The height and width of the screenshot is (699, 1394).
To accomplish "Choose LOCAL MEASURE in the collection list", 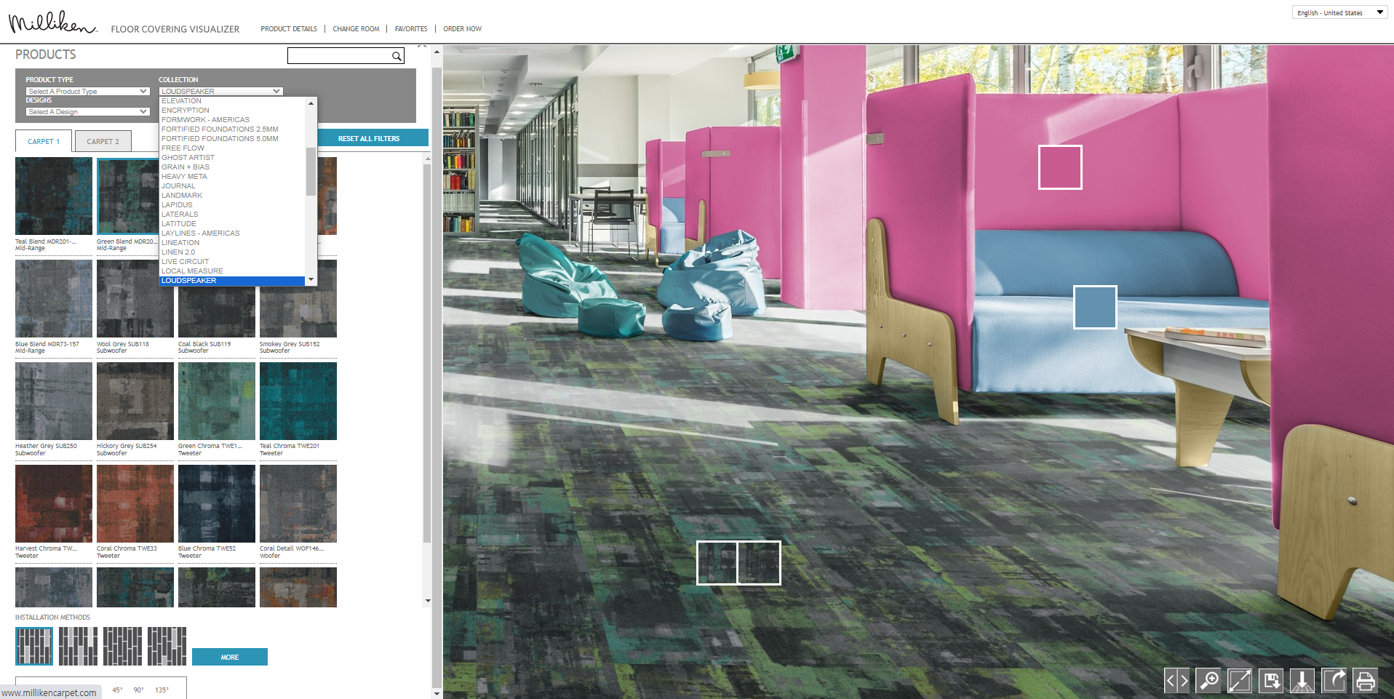I will click(232, 271).
